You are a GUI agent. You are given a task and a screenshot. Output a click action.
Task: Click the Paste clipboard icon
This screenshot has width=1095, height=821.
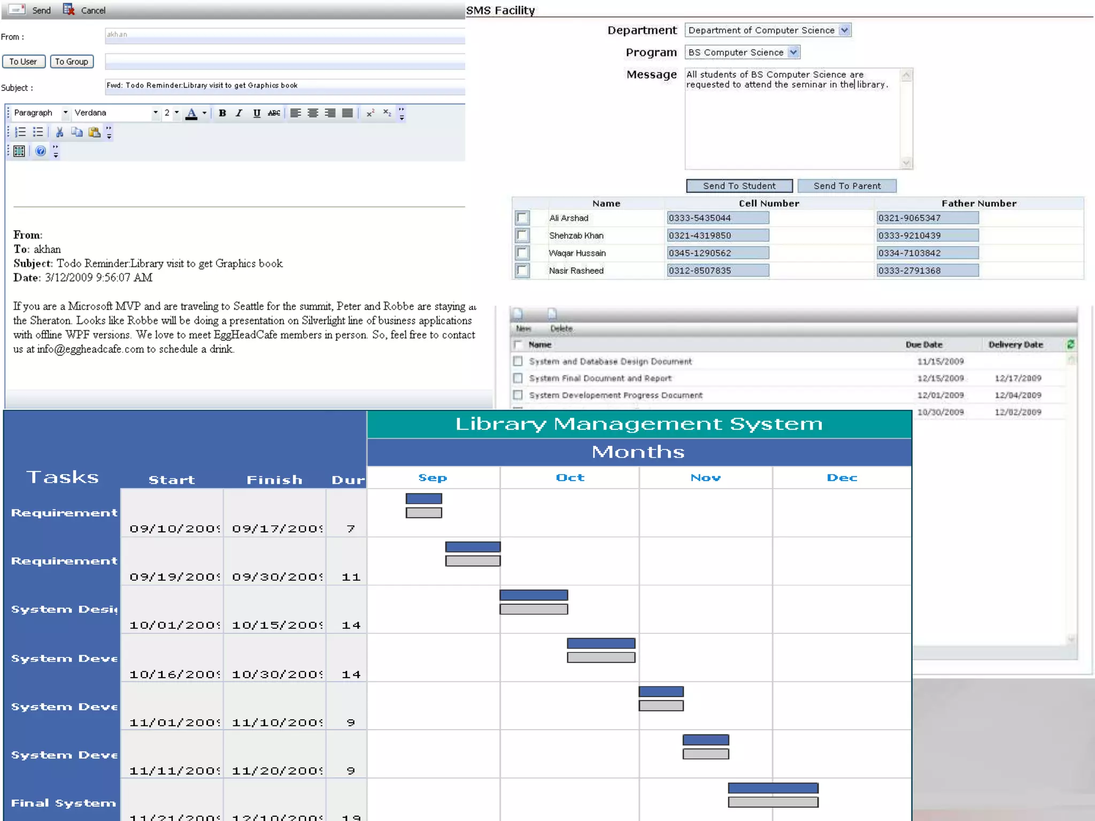coord(94,132)
